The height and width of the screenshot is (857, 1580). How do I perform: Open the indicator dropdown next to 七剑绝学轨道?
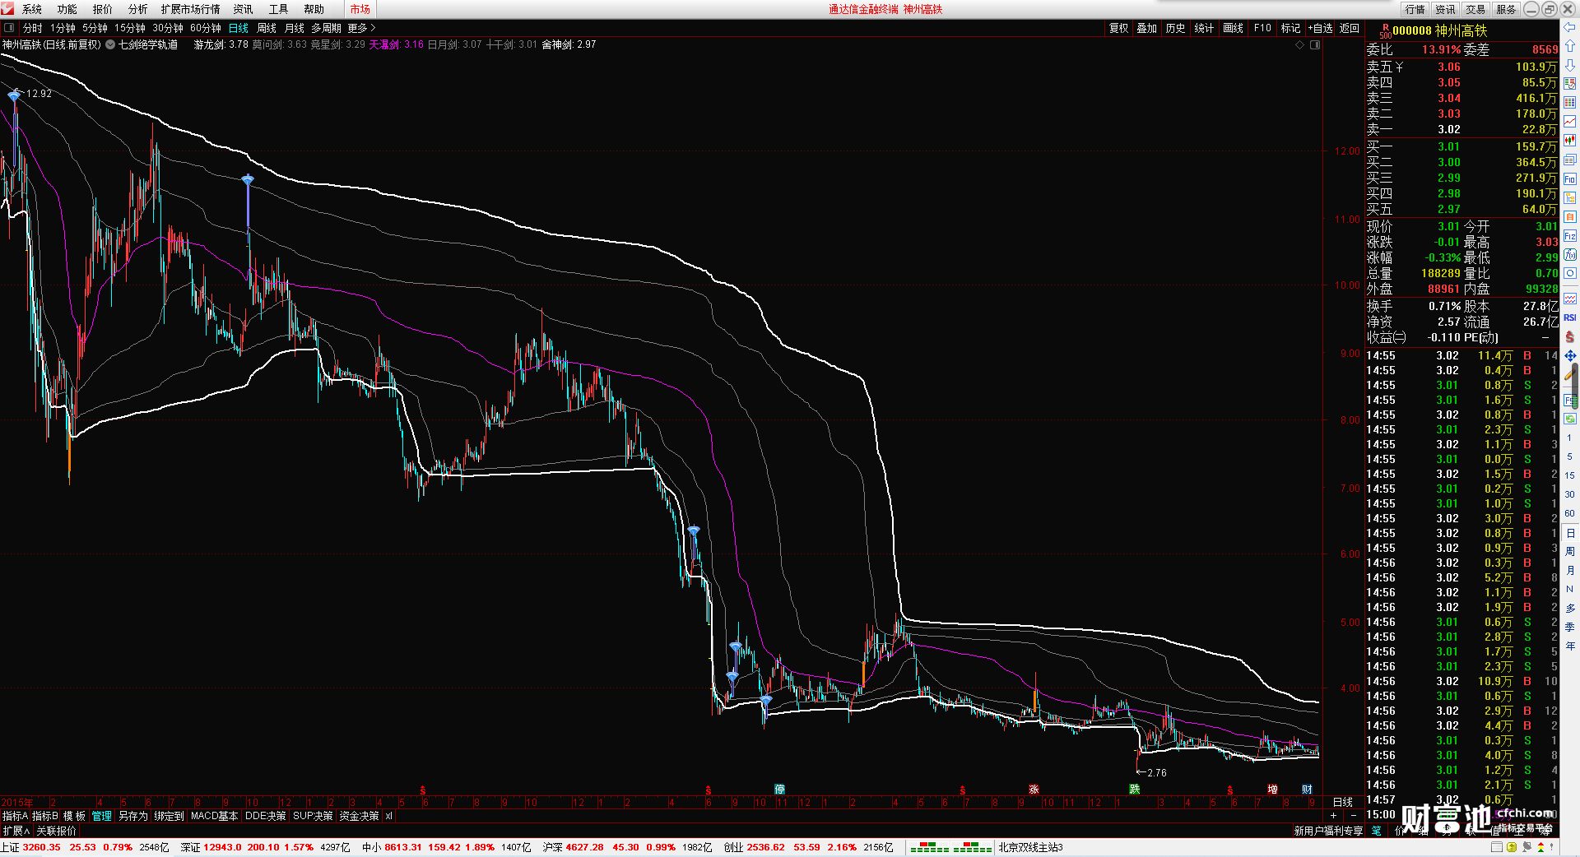click(x=110, y=44)
